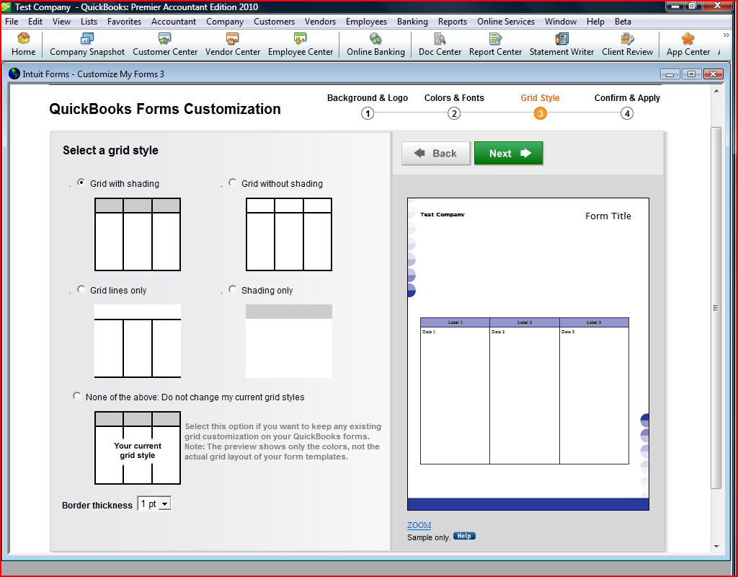Open the Border thickness dropdown
The image size is (738, 577).
pyautogui.click(x=154, y=504)
